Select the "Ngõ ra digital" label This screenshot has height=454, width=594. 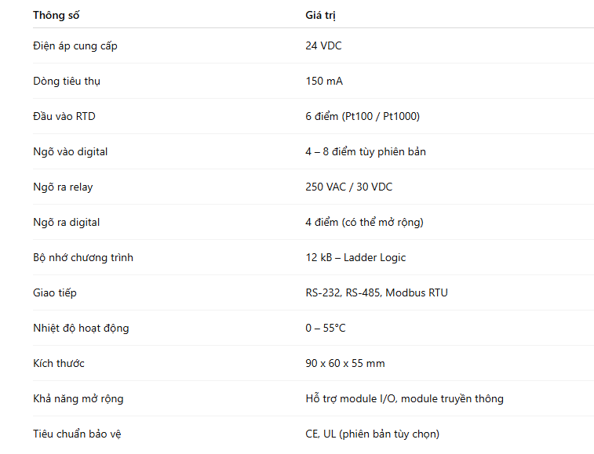click(x=67, y=222)
